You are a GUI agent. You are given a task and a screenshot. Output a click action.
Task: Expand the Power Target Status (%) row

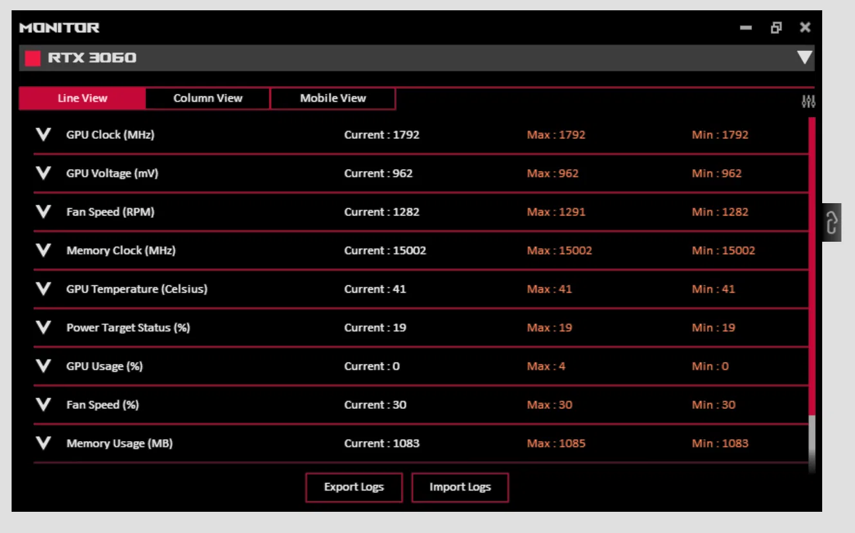[43, 327]
